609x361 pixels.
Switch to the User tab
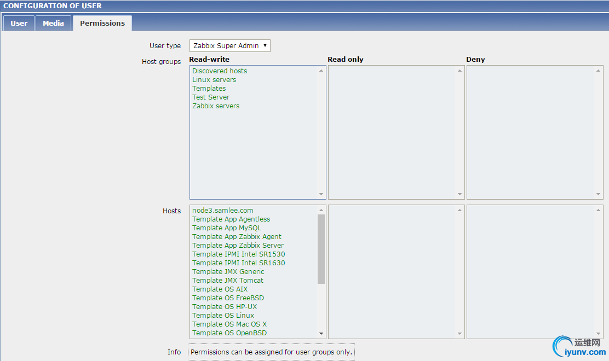pos(19,24)
